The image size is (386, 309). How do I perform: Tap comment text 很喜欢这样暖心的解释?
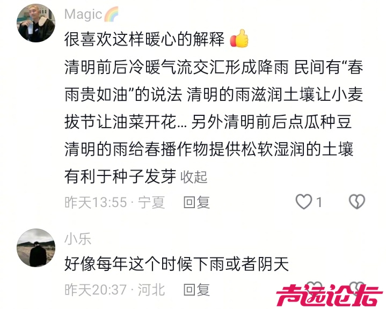pos(144,39)
